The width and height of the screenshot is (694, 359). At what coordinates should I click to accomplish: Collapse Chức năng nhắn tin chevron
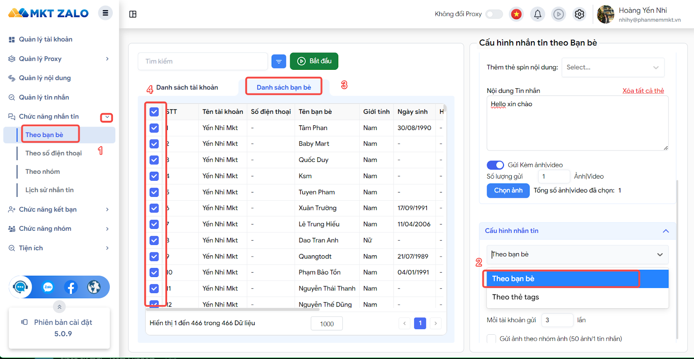point(107,117)
